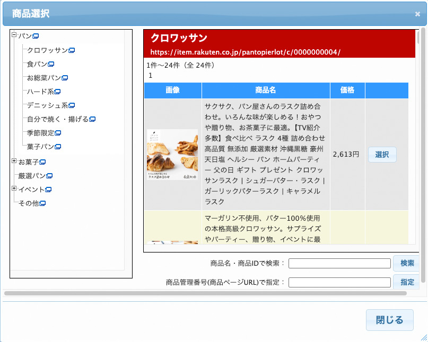Click the 商品管理番号 URL input field
Screen dimensions: 428x342
(339, 282)
